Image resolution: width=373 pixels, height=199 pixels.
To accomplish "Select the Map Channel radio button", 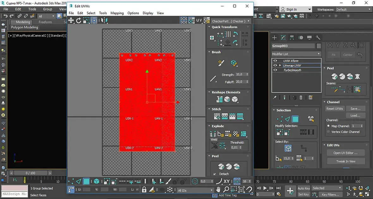I will click(328, 126).
